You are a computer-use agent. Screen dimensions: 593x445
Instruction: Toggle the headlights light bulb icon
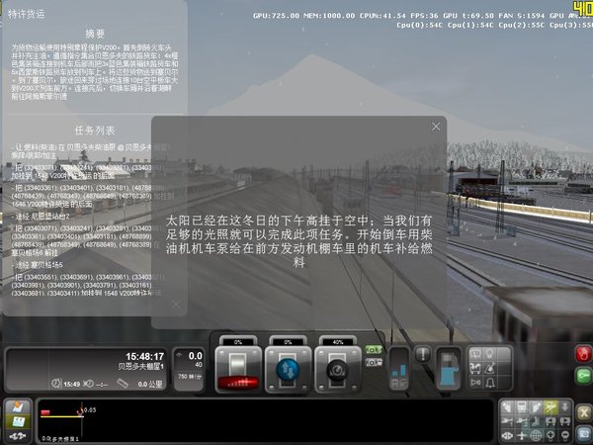490,354
